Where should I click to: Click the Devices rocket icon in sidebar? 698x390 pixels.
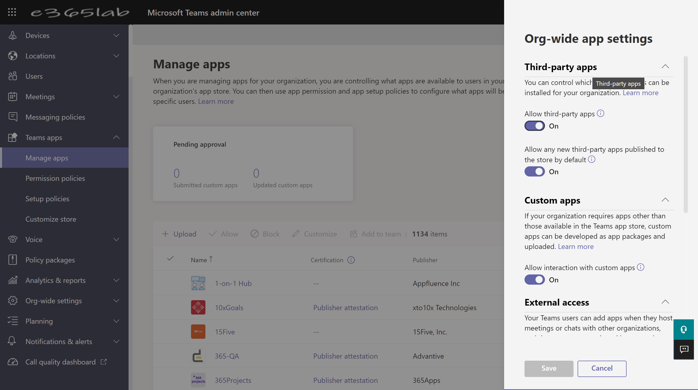point(13,35)
